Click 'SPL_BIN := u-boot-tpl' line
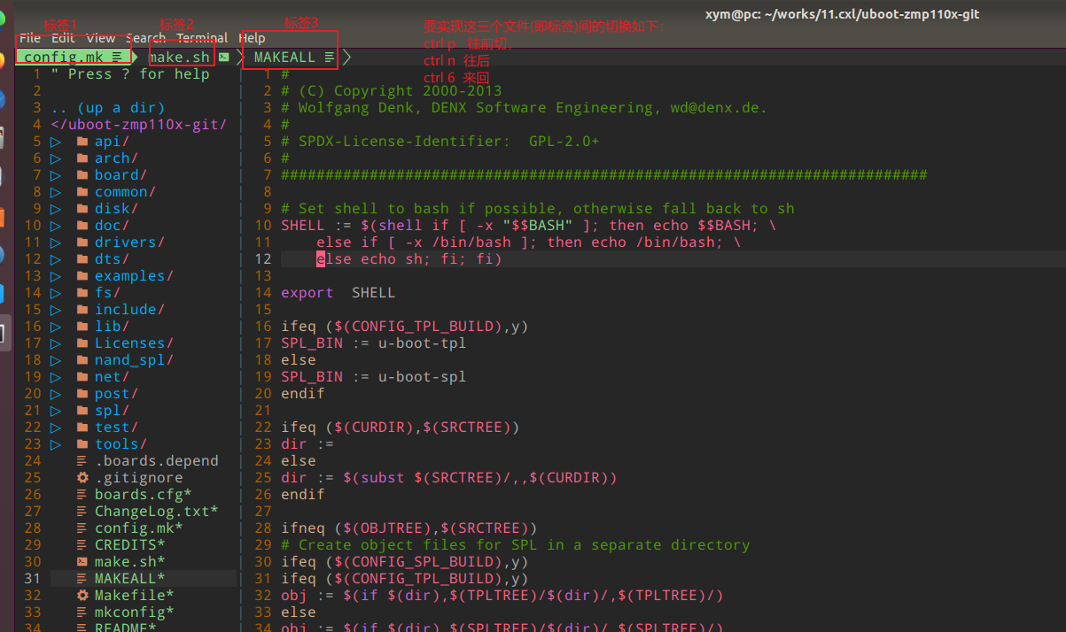 point(373,343)
